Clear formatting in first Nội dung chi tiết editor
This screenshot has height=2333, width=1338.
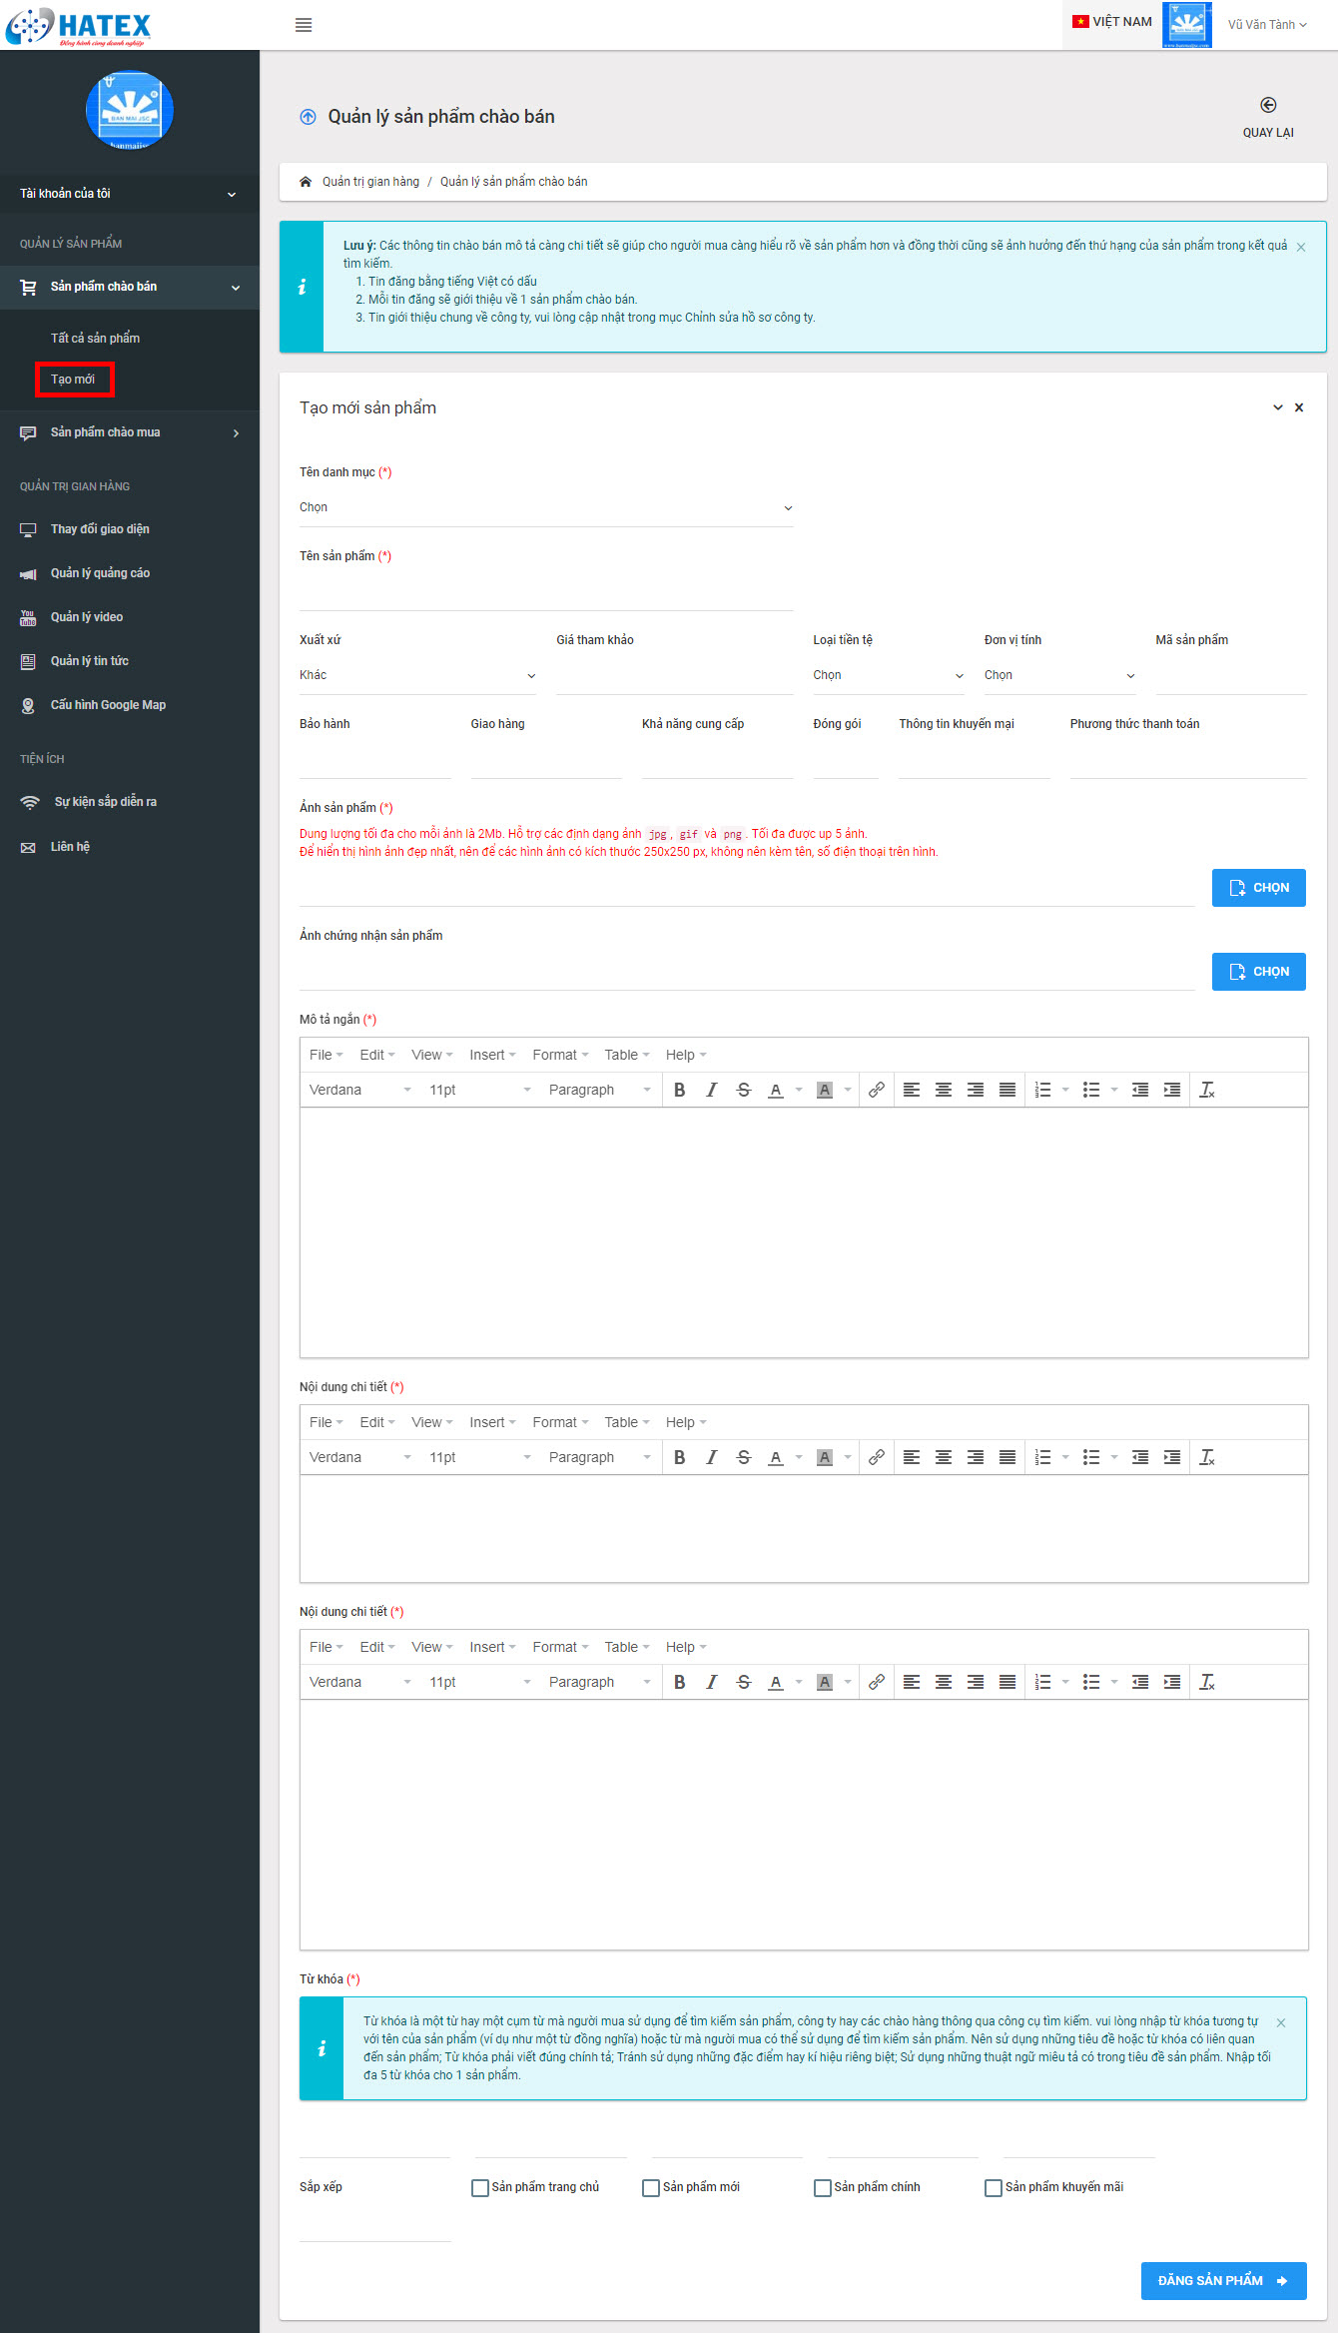(x=1207, y=1457)
